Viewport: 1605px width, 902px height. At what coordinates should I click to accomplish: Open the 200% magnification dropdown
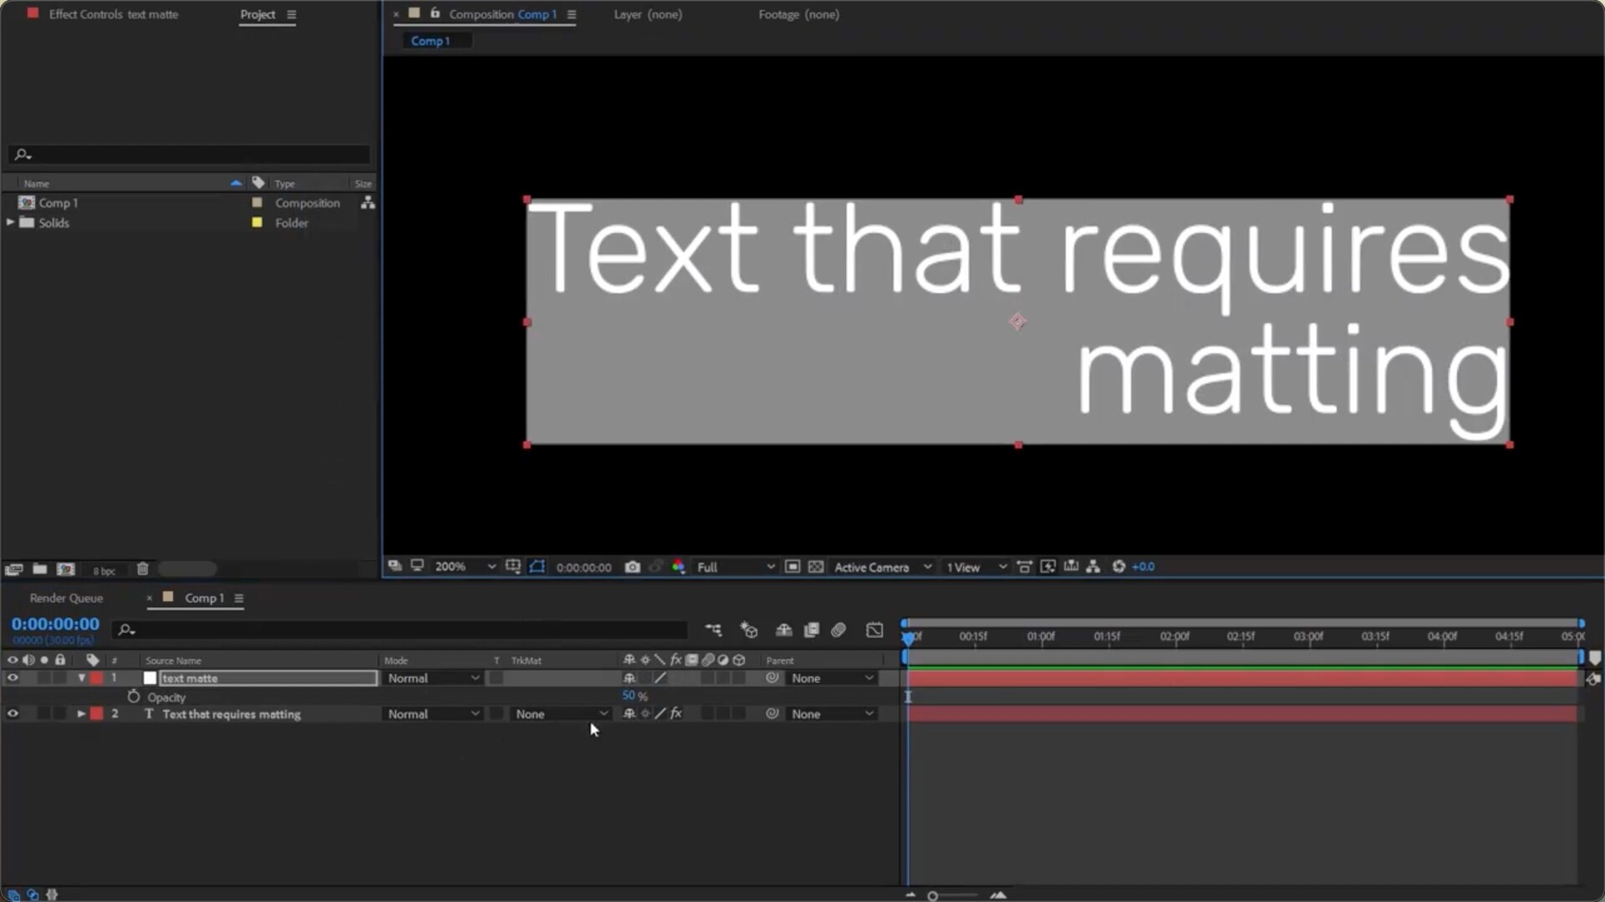pos(464,567)
